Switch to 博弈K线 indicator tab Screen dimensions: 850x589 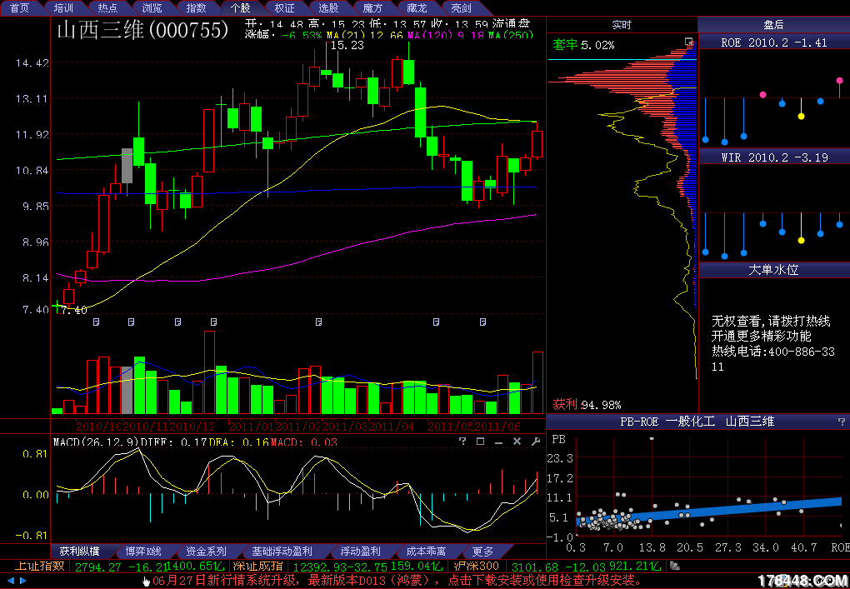click(143, 552)
